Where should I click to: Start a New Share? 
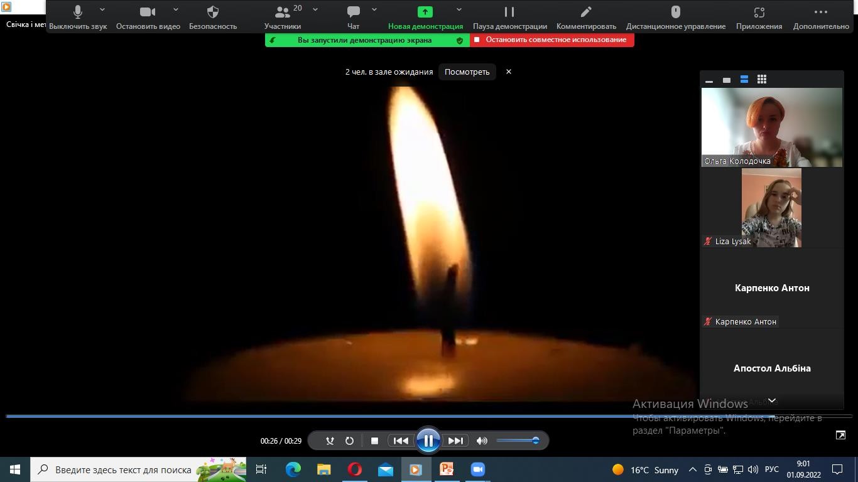[425, 13]
